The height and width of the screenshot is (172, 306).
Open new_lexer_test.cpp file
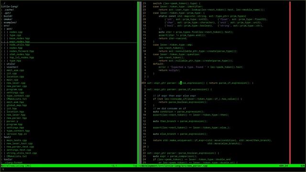click(x=20, y=144)
